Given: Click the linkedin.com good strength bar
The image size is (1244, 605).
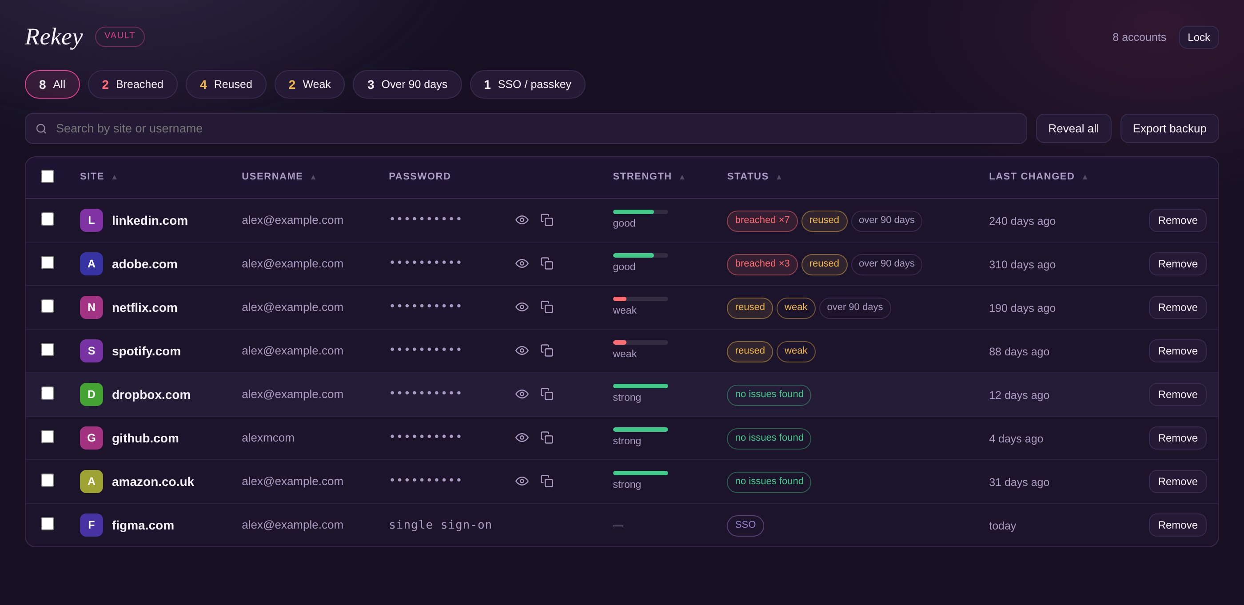Looking at the screenshot, I should click(x=640, y=212).
